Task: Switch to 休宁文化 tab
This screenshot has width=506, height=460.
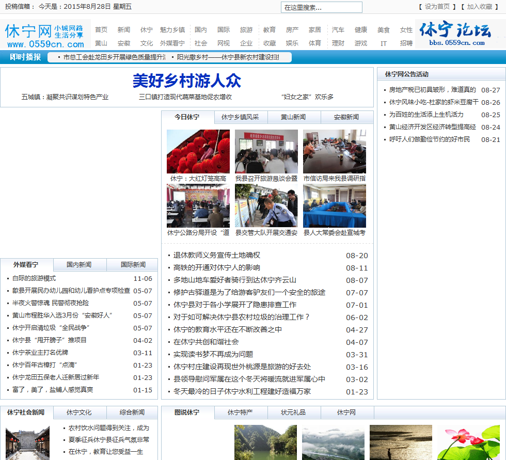Action: pos(80,413)
